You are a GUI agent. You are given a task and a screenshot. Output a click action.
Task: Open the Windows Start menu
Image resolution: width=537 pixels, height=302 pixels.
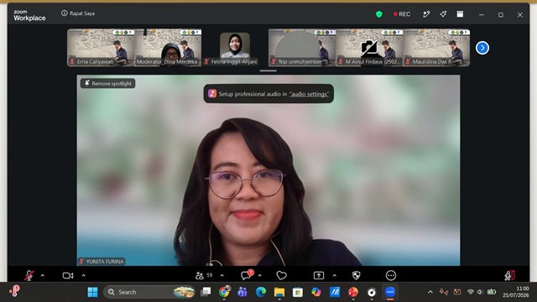92,292
